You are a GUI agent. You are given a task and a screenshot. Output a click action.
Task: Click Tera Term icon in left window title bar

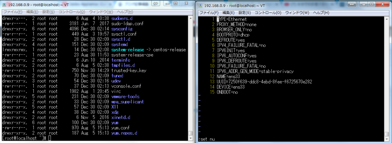point(5,5)
